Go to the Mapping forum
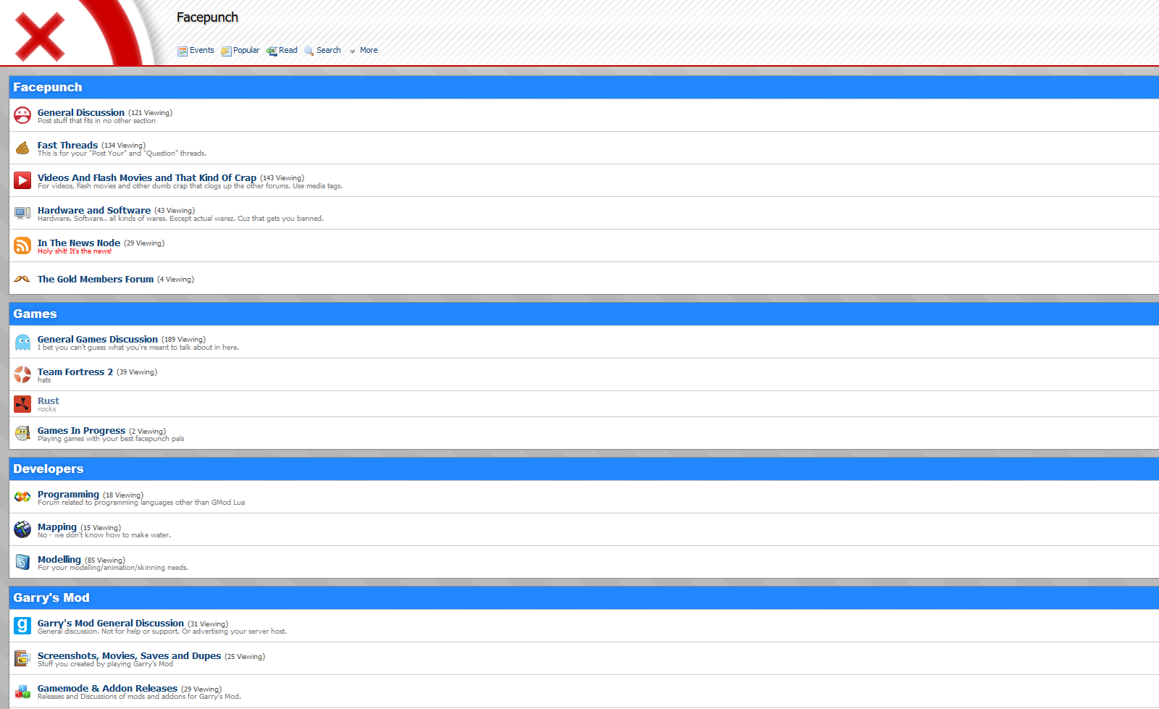 [x=57, y=526]
